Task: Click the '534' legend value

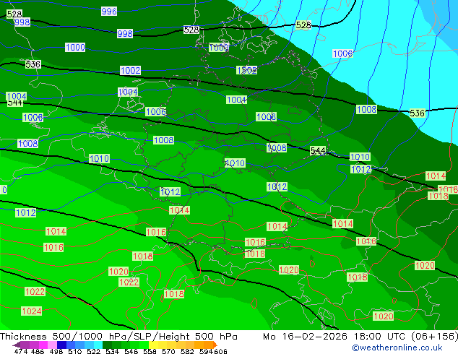Action: (112, 351)
